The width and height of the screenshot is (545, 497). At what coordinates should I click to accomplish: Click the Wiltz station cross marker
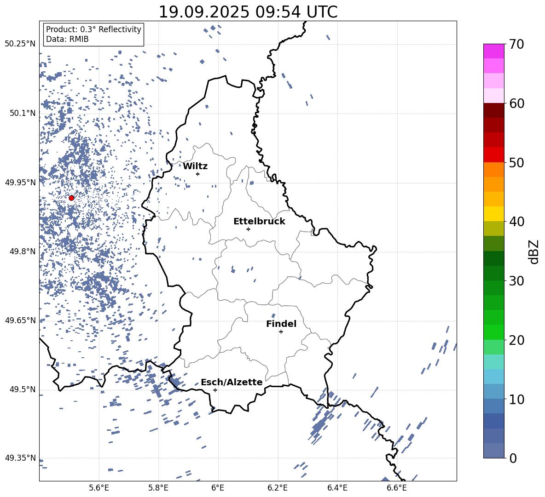[197, 174]
